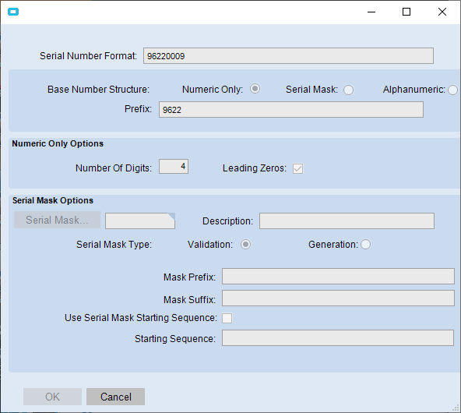Focus the Serial Number Format field
Image resolution: width=461 pixels, height=413 pixels.
click(288, 56)
